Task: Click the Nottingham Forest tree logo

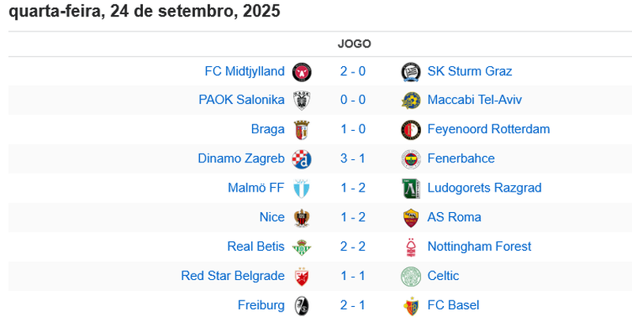Action: pyautogui.click(x=409, y=247)
